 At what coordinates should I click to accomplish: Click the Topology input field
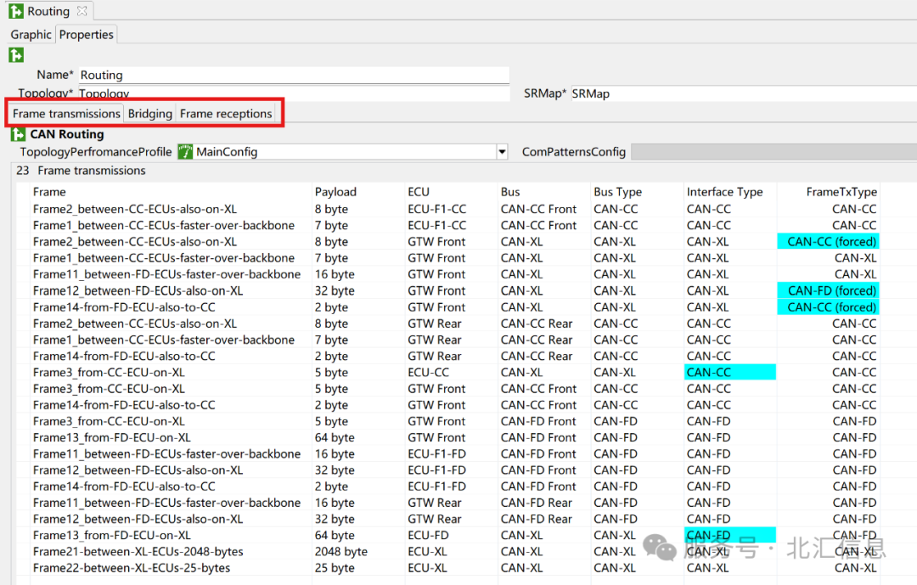click(294, 93)
